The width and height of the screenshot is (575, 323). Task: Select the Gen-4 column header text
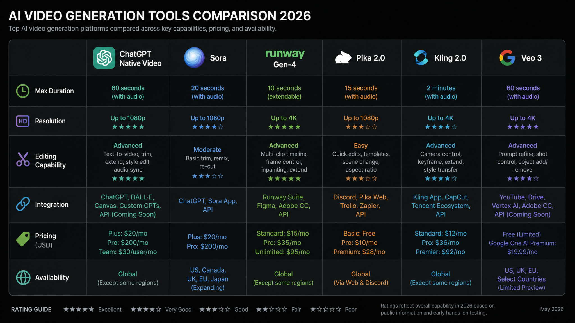click(285, 65)
